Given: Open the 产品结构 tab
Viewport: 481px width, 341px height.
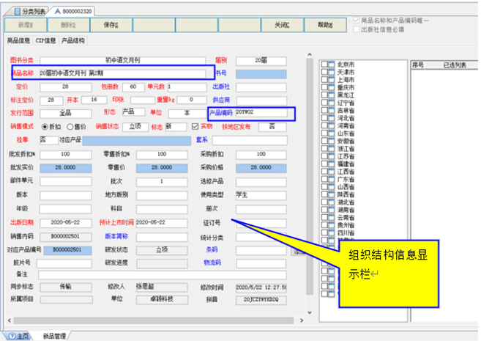Looking at the screenshot, I should click(x=72, y=41).
